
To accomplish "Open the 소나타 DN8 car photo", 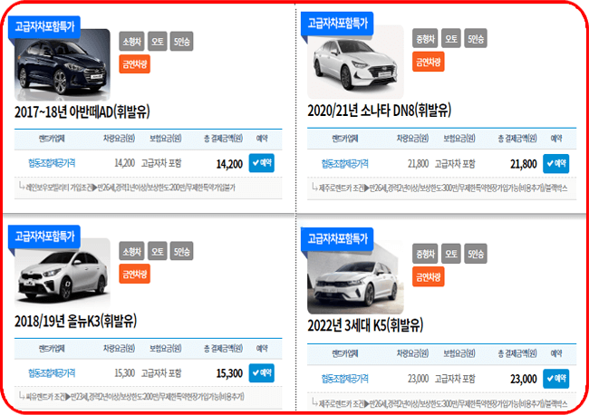I will (x=355, y=62).
